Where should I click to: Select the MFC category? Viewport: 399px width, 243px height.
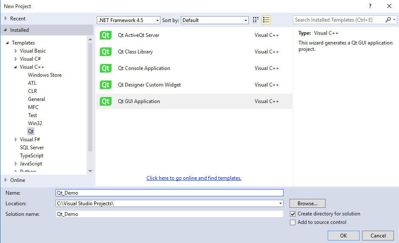[33, 107]
